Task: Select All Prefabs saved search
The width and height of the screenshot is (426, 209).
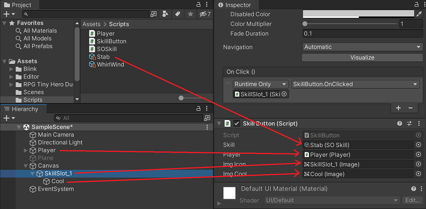Action: (x=38, y=46)
